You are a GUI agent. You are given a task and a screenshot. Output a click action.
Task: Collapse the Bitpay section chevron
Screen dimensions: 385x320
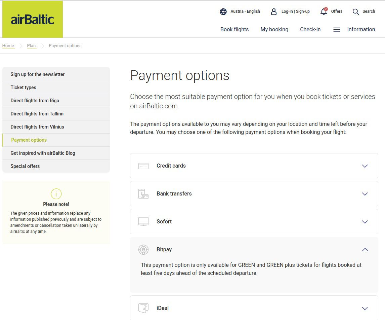365,250
